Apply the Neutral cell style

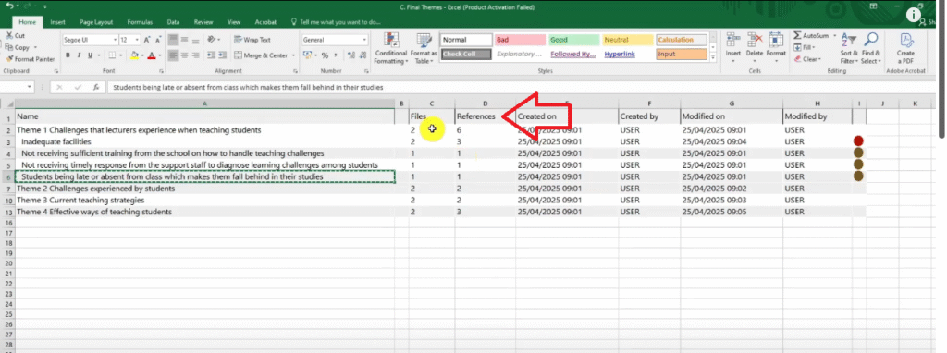(x=628, y=40)
